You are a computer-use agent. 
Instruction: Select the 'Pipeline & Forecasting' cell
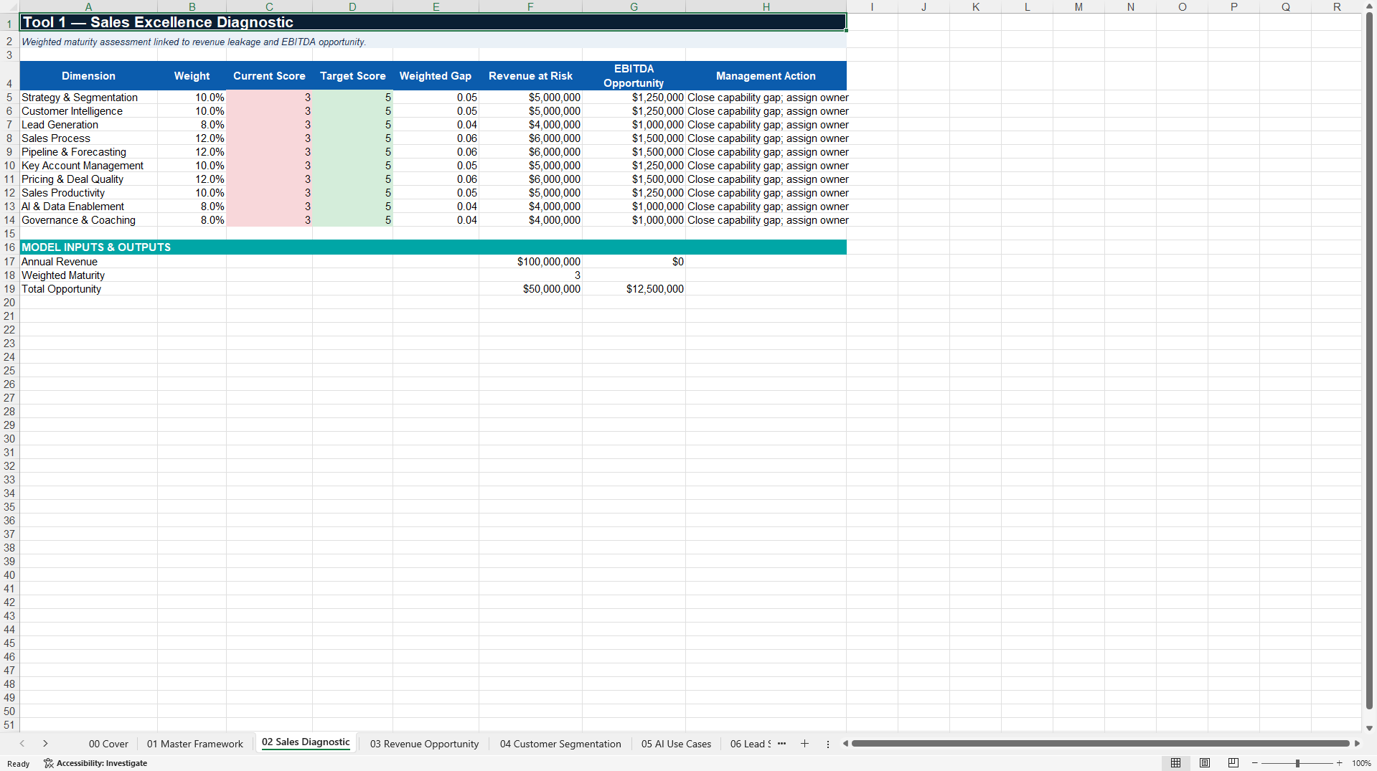coord(88,152)
